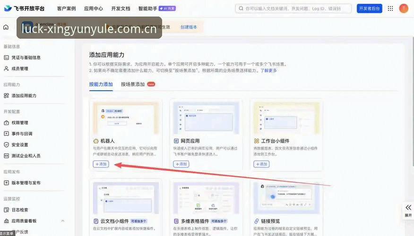Viewport: 414px width, 236px height.
Task: Click the 权限管理 lock icon
Action: tap(6, 123)
